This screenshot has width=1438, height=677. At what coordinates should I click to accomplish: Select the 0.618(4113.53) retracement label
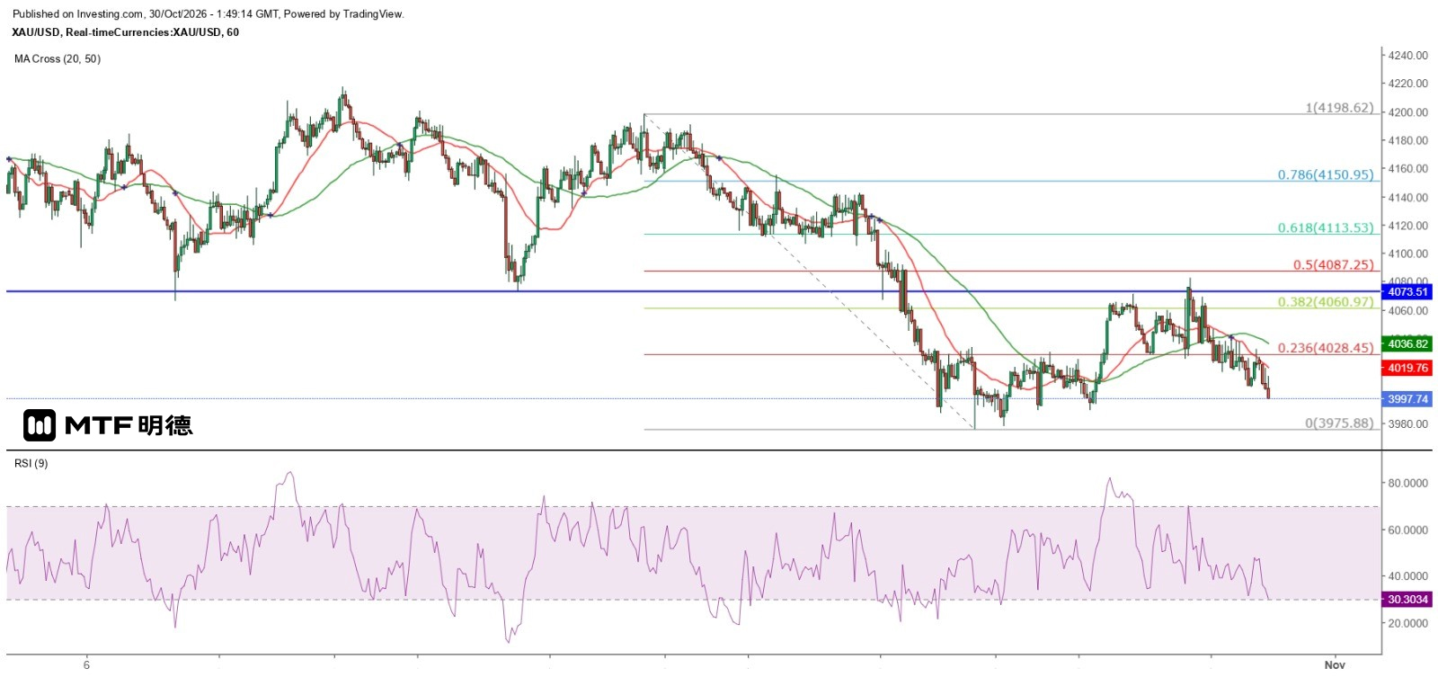coord(1326,227)
